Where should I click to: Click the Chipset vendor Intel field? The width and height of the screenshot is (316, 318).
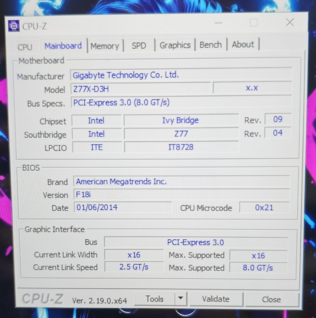click(96, 120)
